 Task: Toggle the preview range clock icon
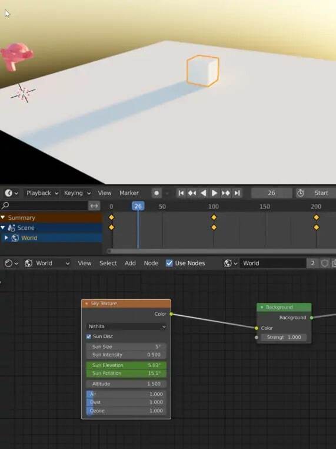click(300, 193)
